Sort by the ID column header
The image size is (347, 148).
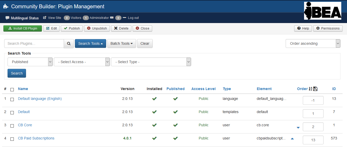[334, 89]
